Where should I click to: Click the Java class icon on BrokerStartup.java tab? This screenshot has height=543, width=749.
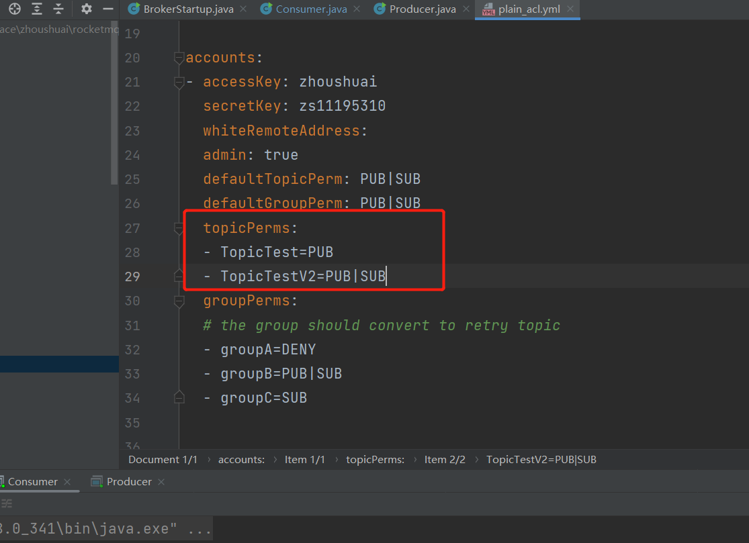(134, 9)
